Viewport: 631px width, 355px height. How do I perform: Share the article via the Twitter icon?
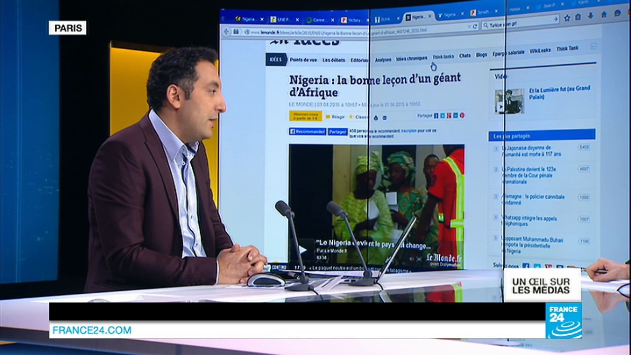pyautogui.click(x=443, y=115)
